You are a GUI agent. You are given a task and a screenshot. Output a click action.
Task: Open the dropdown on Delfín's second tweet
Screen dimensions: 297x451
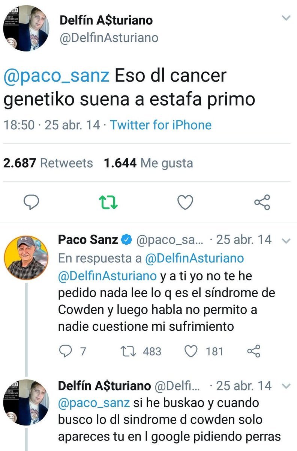[x=286, y=386]
